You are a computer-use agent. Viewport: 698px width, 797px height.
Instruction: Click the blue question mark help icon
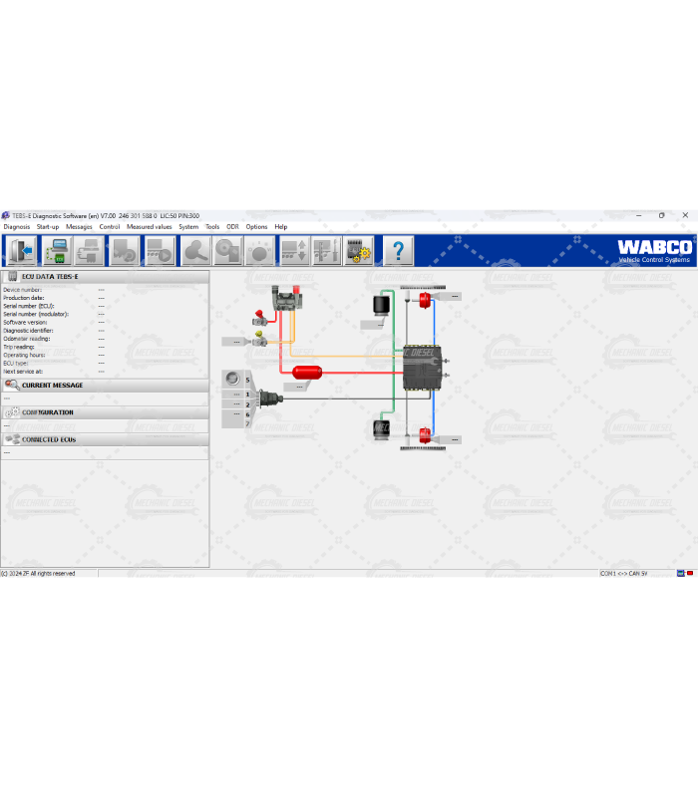(398, 250)
